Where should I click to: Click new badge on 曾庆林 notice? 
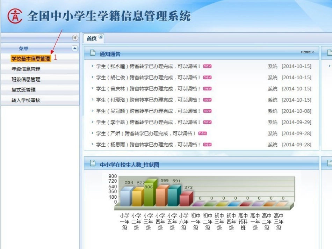pos(207,89)
